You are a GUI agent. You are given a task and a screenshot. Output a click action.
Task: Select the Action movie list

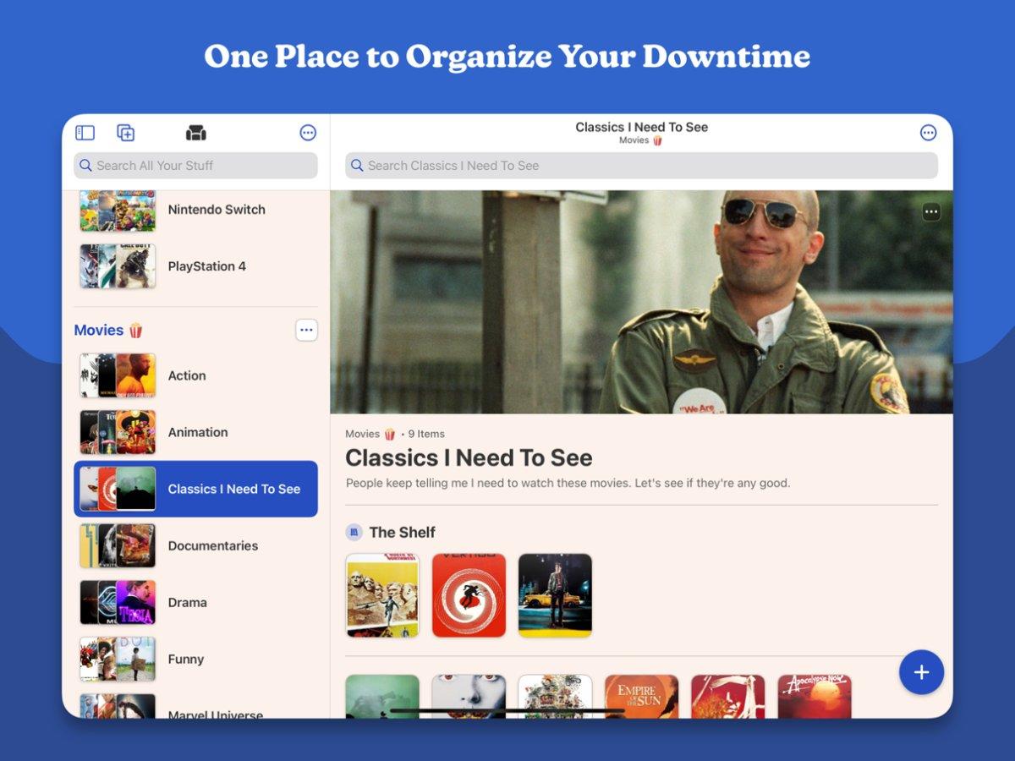(x=195, y=375)
